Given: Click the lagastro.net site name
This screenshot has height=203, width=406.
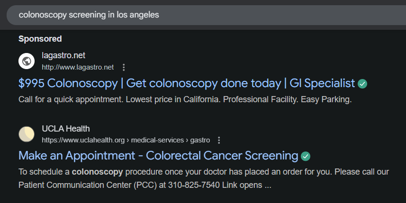Looking at the screenshot, I should [63, 55].
